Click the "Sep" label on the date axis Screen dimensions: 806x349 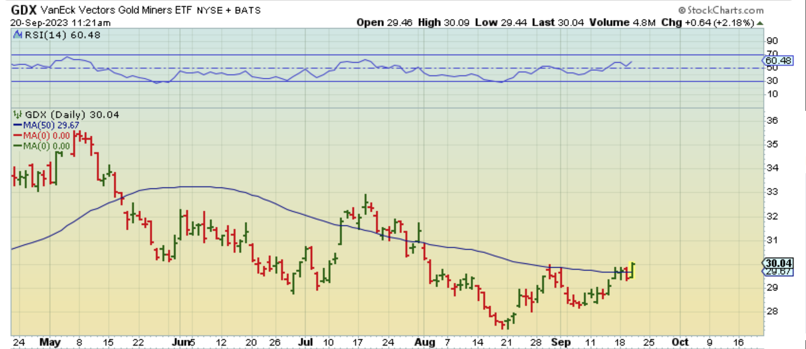(x=561, y=342)
